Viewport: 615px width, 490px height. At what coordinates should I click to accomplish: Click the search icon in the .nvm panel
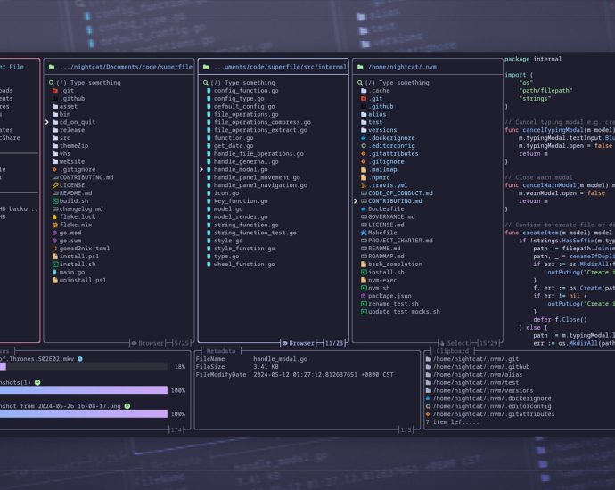pyautogui.click(x=360, y=83)
